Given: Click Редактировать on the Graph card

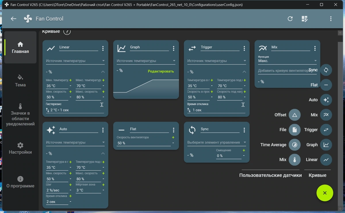Looking at the screenshot, I should coord(161,71).
